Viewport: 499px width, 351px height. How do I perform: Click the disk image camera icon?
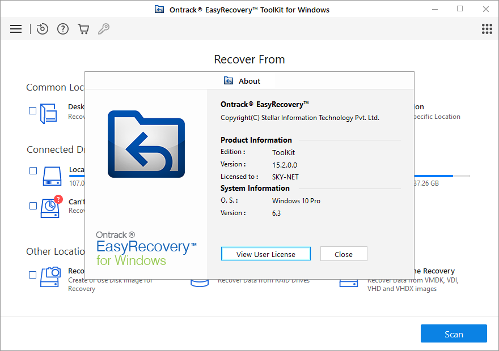tap(50, 277)
